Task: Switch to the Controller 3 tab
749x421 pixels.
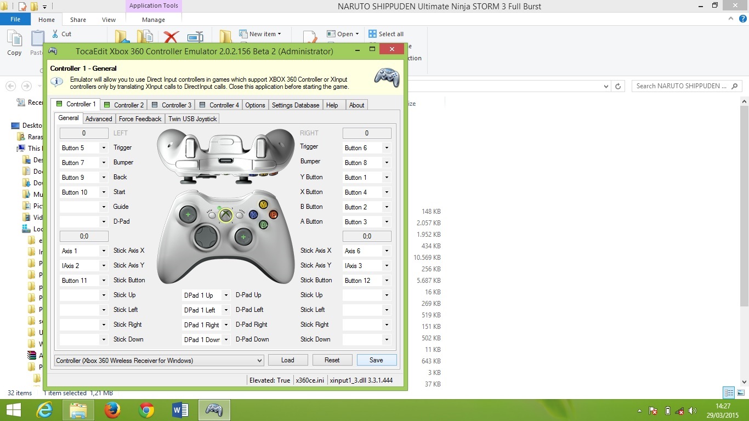Action: tap(171, 105)
